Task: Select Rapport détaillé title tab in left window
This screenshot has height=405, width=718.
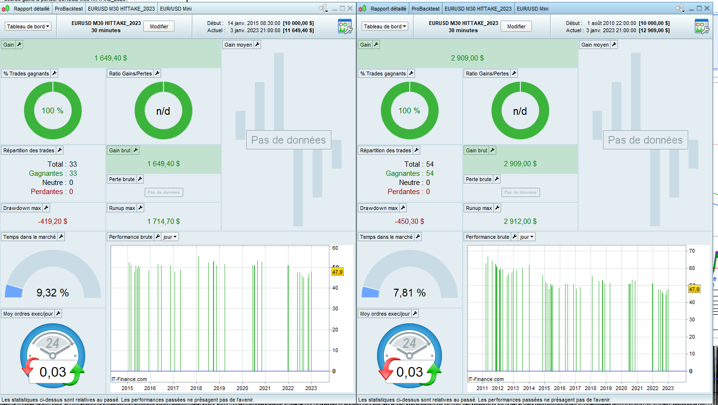Action: (32, 9)
